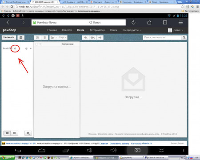Click the reply arrow in mail toolbar
The image size is (200, 160).
point(86,38)
